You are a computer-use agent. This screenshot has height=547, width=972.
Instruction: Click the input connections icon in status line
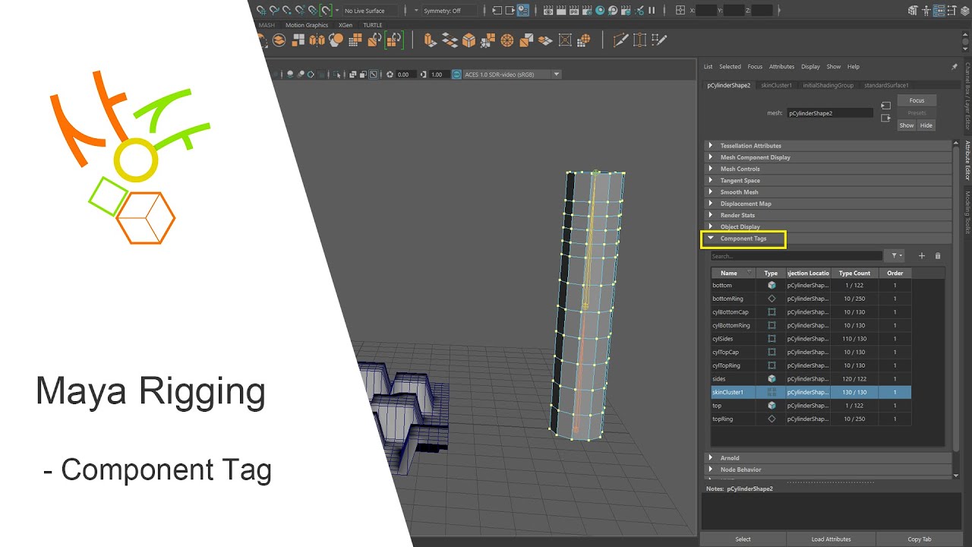point(497,11)
